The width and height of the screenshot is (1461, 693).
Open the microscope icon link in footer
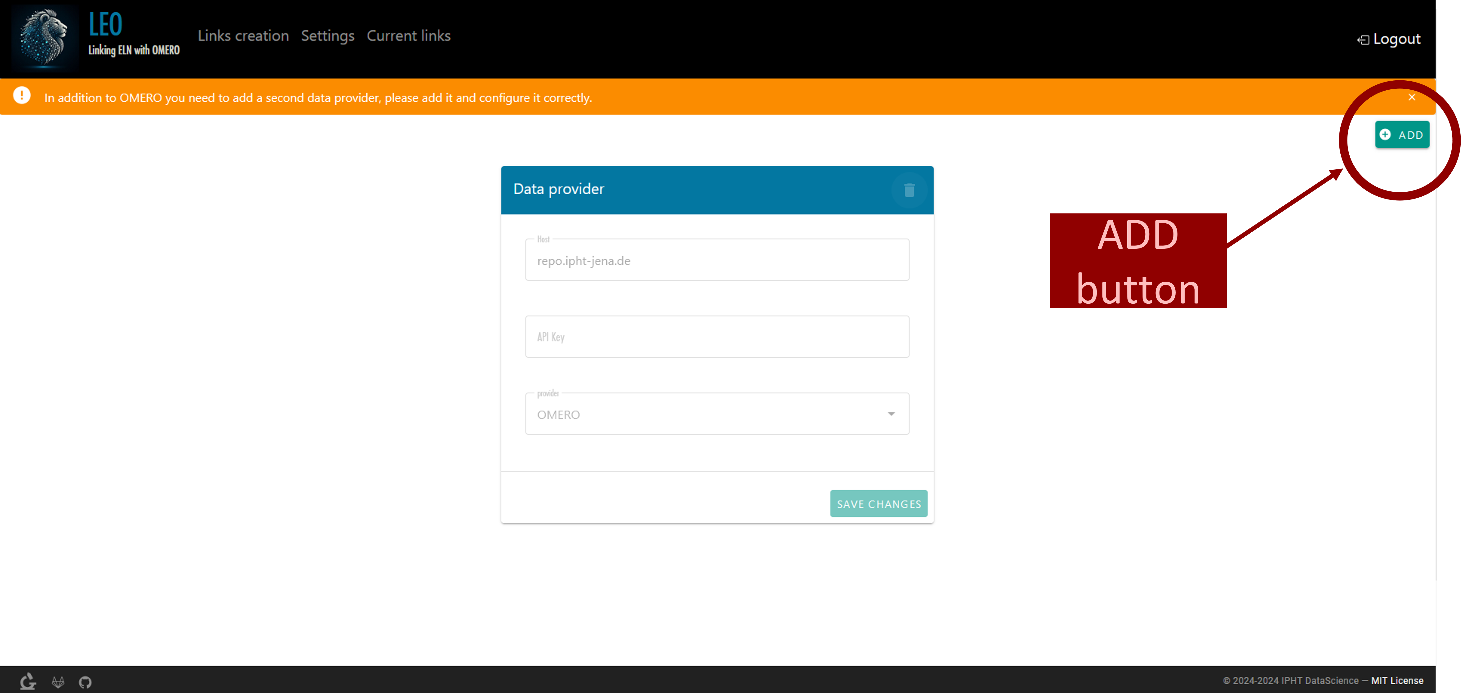coord(28,681)
